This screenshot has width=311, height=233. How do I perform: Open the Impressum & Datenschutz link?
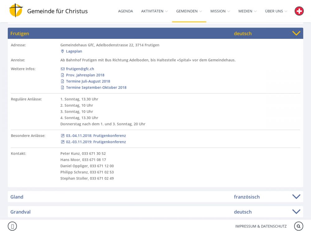pyautogui.click(x=261, y=226)
